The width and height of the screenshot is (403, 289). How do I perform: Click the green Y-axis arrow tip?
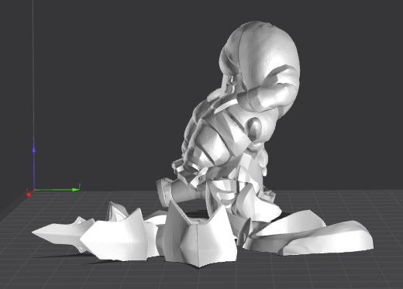tap(76, 190)
